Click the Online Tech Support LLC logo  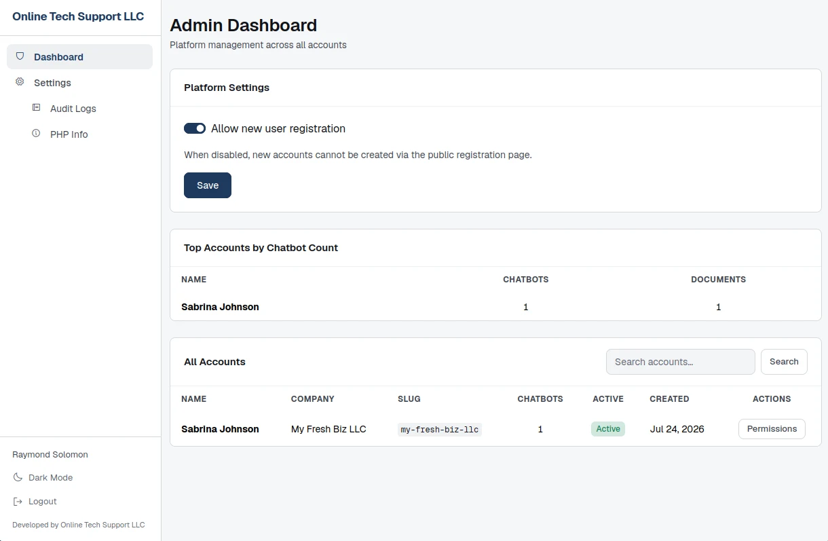tap(78, 16)
